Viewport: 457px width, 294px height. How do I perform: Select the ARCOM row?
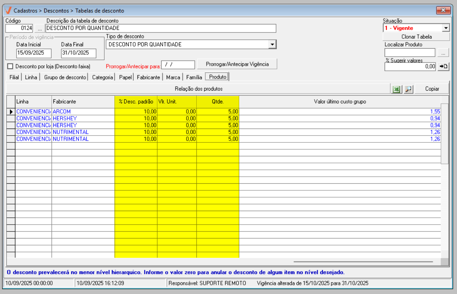pyautogui.click(x=224, y=111)
